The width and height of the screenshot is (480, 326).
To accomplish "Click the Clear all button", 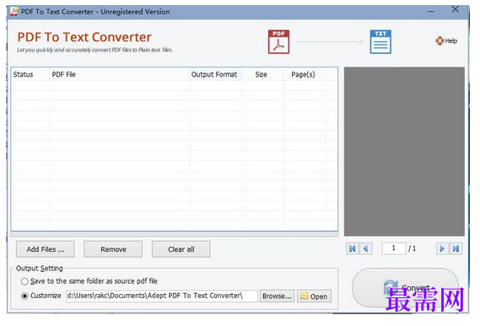I will [181, 249].
